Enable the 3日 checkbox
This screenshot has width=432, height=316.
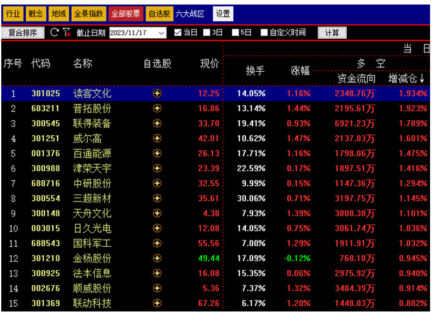tap(207, 32)
